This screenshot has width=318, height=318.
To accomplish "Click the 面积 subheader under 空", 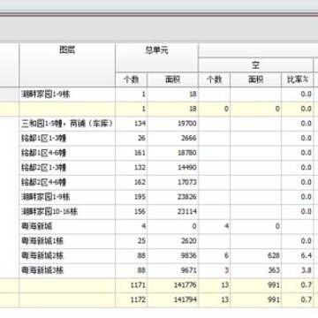I will click(x=255, y=79).
